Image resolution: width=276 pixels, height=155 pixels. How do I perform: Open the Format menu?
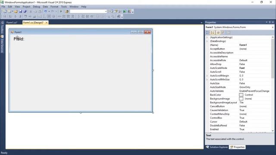pyautogui.click(x=54, y=7)
